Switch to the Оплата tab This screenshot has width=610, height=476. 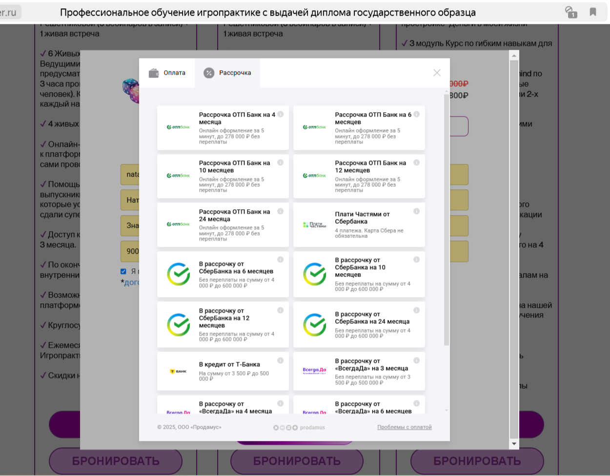pos(167,73)
